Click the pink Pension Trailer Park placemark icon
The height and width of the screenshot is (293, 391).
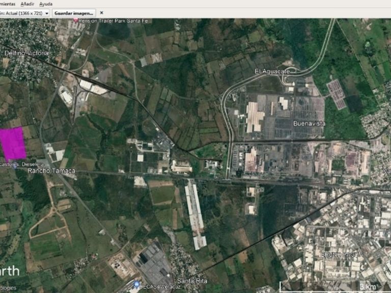[x=76, y=20]
